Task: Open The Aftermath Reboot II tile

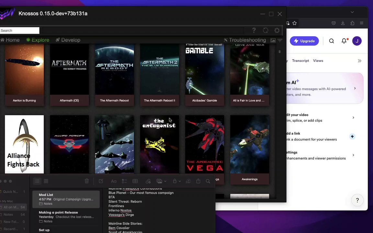Action: [x=159, y=75]
